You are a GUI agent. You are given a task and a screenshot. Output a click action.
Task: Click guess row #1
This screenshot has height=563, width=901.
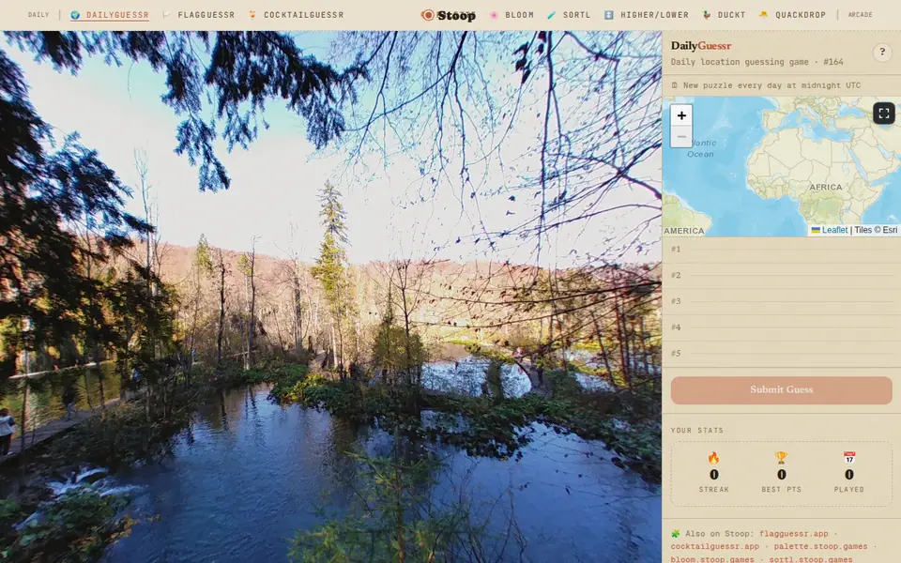click(x=782, y=250)
